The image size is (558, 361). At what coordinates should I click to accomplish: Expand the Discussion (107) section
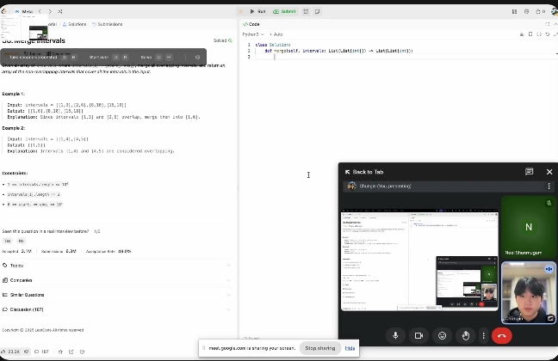coord(116,309)
